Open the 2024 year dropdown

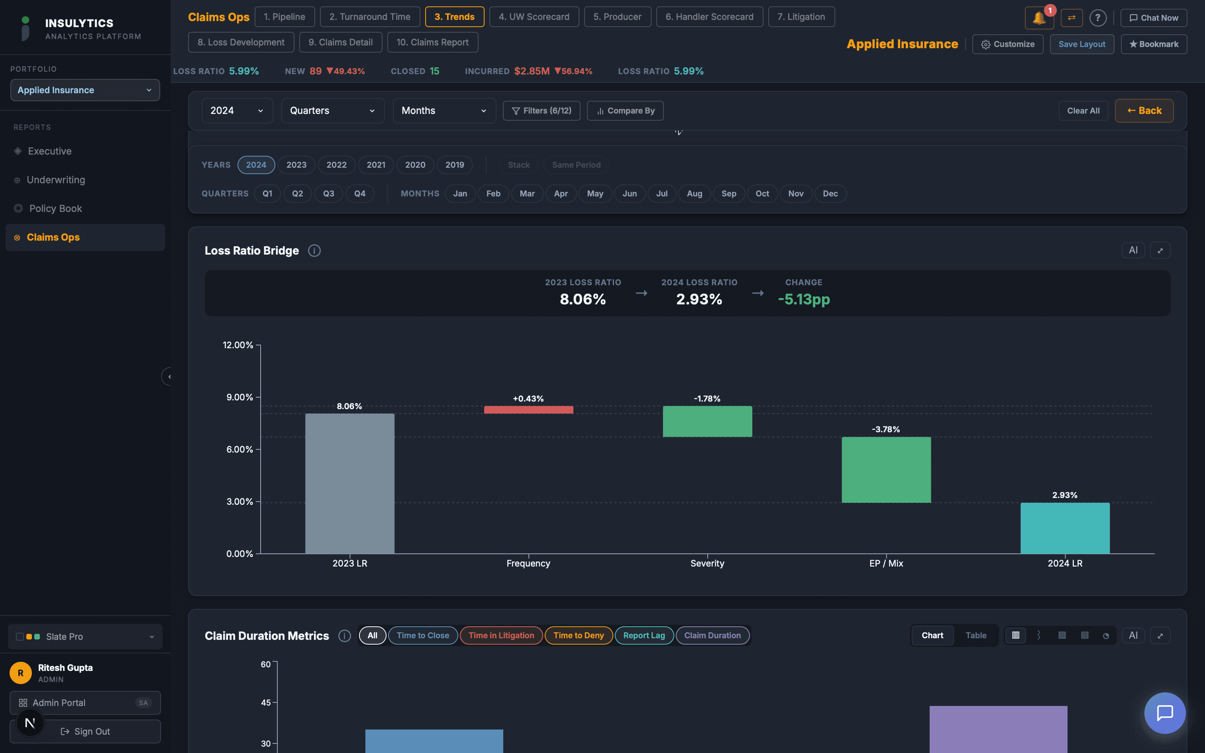(237, 111)
